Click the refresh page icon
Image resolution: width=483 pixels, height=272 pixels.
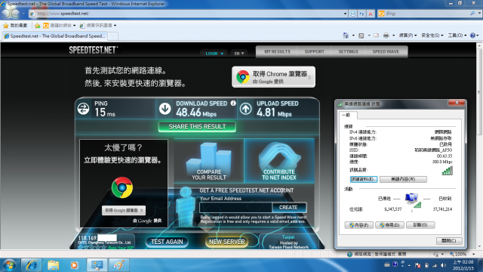tap(361, 14)
